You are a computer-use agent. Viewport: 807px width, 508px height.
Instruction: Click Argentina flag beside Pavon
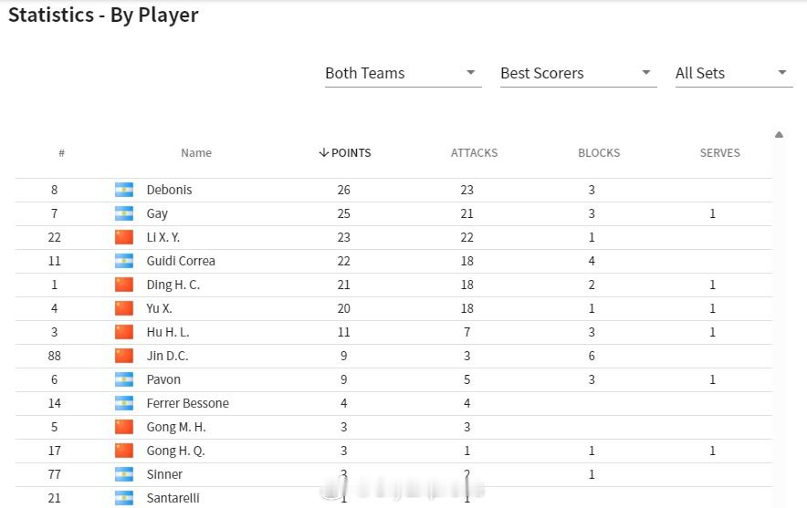tap(124, 379)
